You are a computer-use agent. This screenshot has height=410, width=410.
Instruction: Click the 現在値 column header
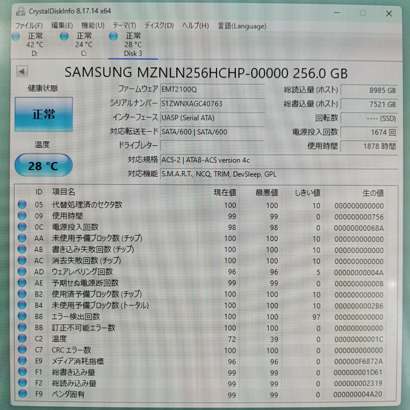(225, 192)
